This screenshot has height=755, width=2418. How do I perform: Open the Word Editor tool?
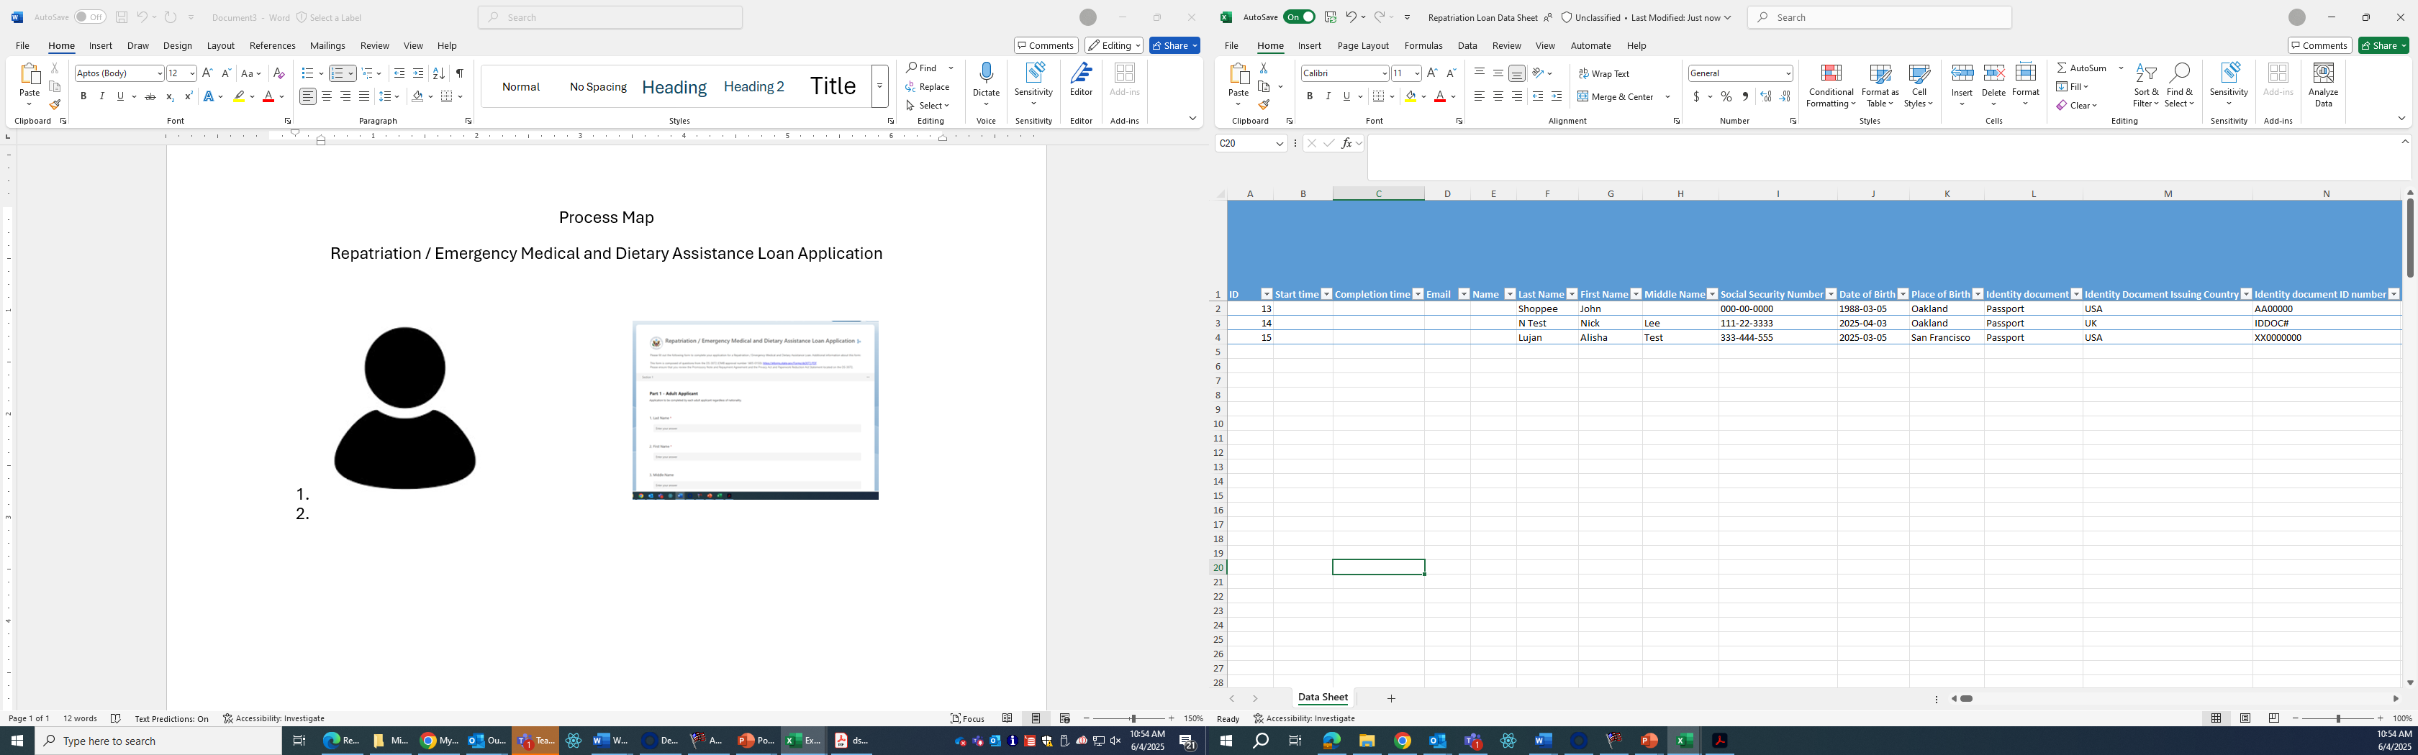(x=1080, y=80)
